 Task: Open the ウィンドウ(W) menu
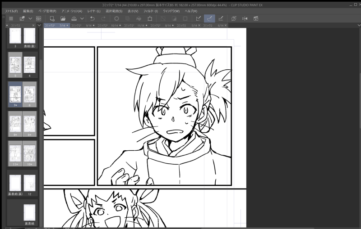pos(171,11)
